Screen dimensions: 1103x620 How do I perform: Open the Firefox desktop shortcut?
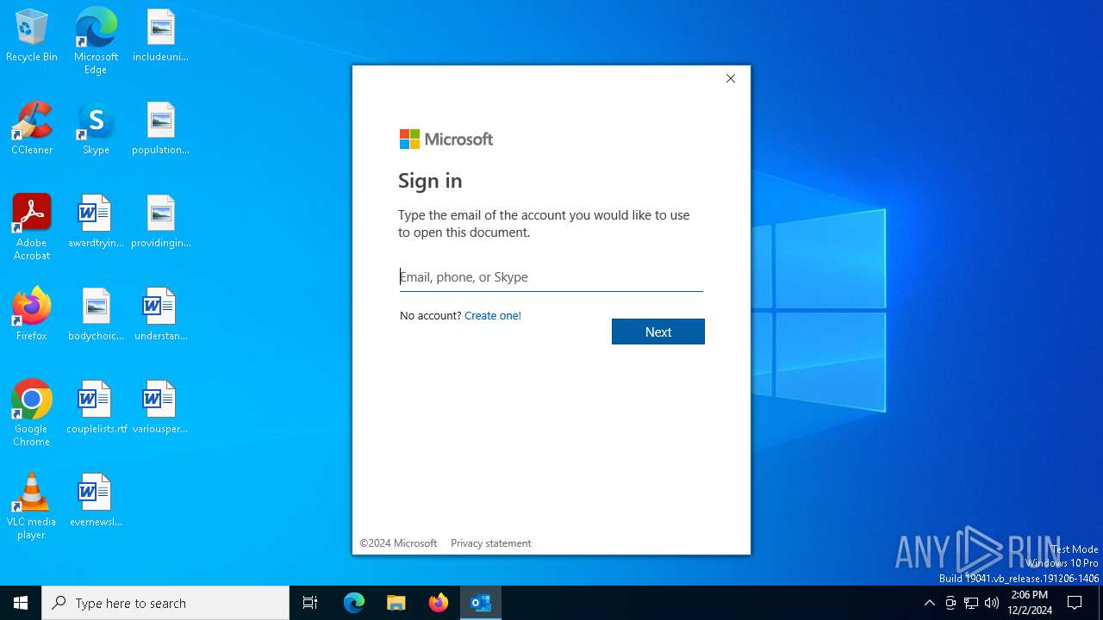32,315
